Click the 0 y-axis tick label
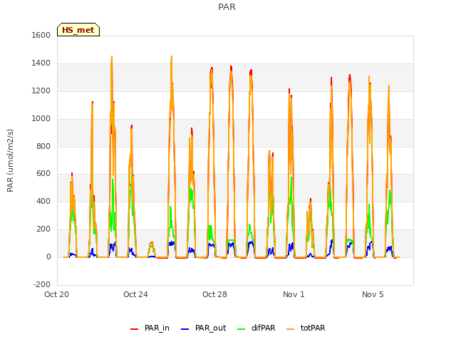Image resolution: width=456 pixels, height=342 pixels. pos(48,256)
